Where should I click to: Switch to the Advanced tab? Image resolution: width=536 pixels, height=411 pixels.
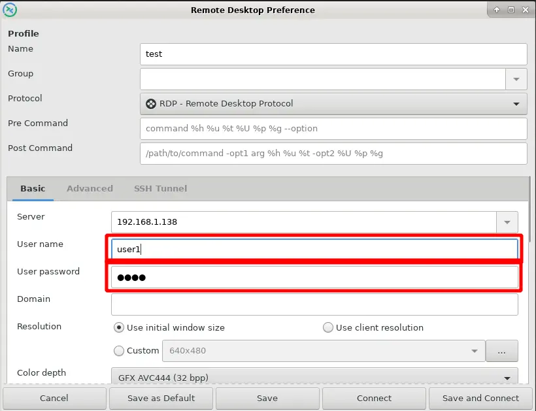click(x=90, y=188)
